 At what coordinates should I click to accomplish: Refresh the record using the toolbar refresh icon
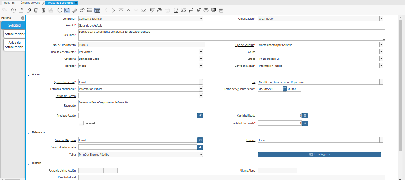pos(60,10)
